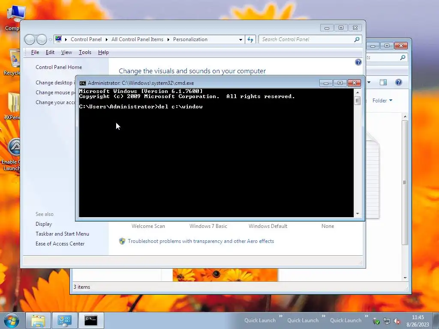Image resolution: width=439 pixels, height=329 pixels.
Task: Click the Recycle Bin desktop icon
Action: click(12, 62)
